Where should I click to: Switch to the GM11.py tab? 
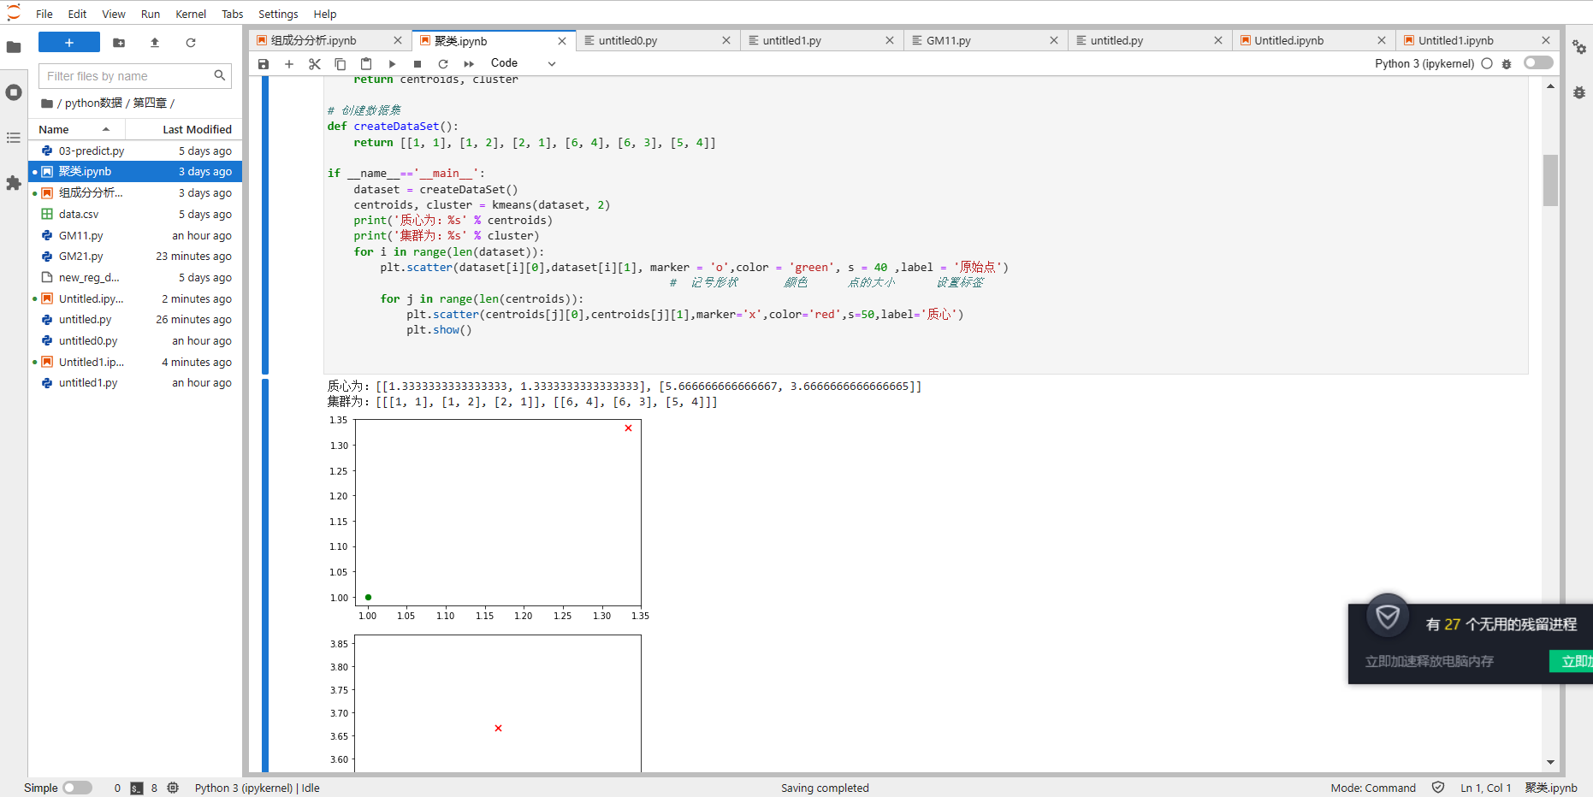(x=948, y=40)
